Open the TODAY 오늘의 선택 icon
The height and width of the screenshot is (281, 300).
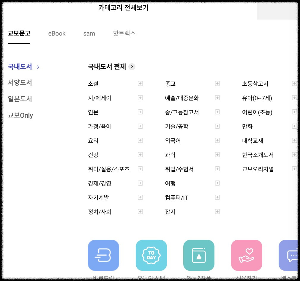(151, 255)
